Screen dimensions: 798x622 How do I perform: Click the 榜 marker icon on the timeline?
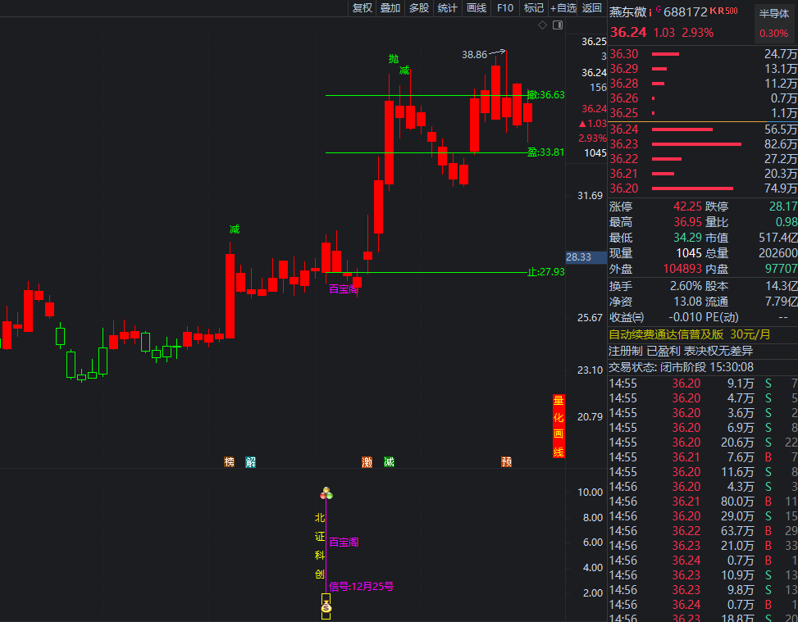229,462
